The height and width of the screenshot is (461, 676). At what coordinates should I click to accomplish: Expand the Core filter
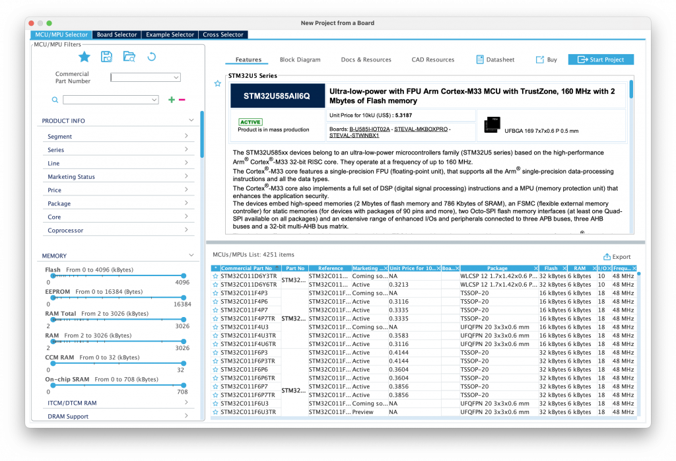click(x=186, y=216)
